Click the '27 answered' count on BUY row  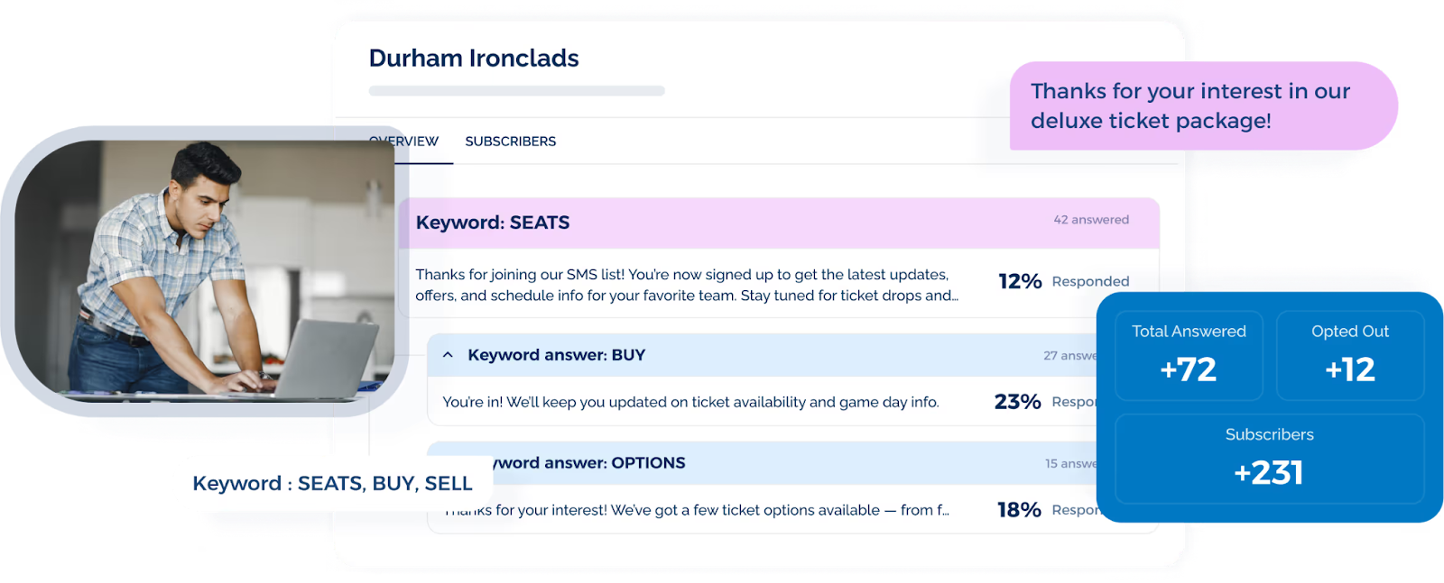1074,355
